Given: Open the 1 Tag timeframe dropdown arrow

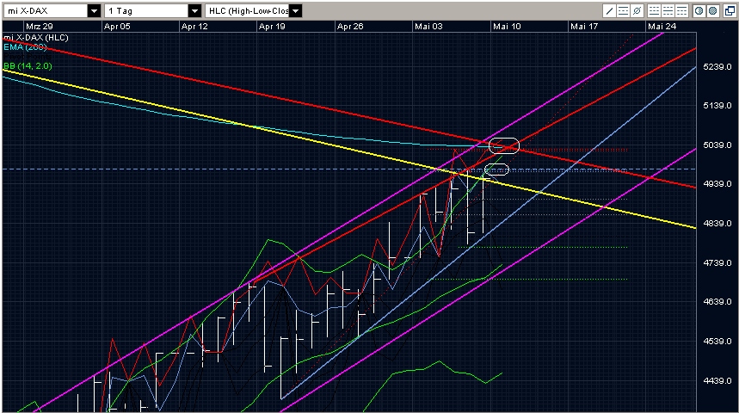Looking at the screenshot, I should tap(194, 11).
